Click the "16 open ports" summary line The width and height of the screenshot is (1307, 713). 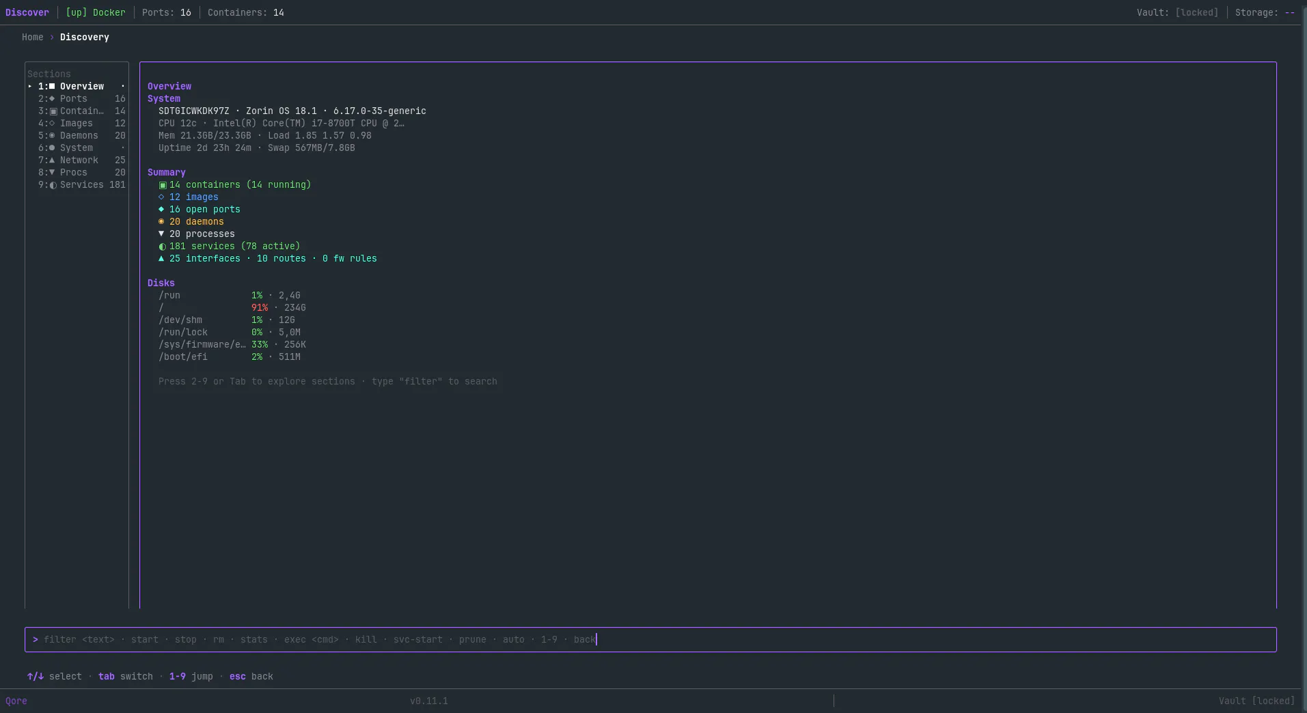(x=200, y=209)
